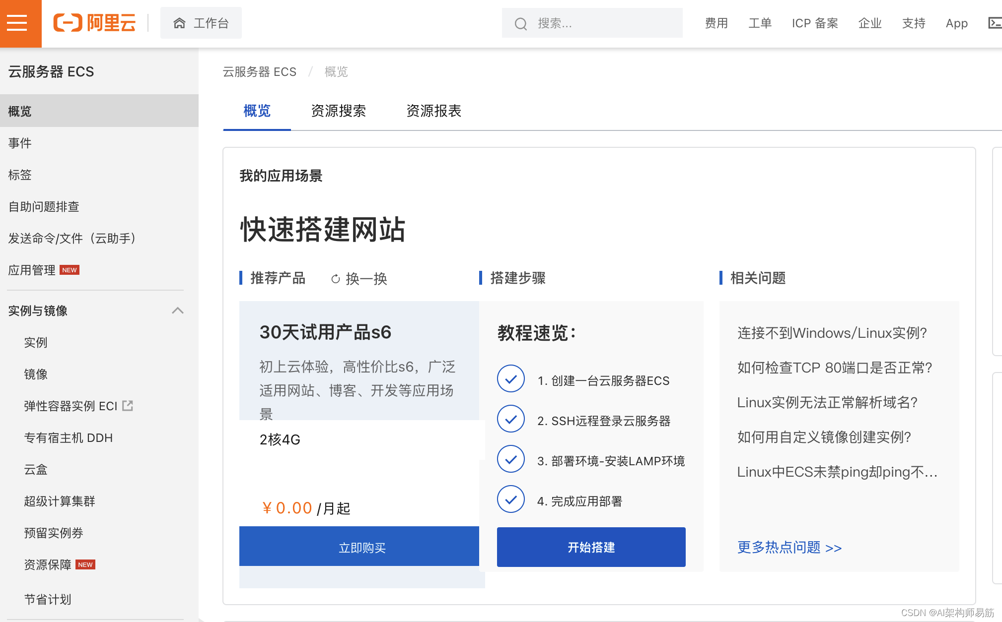Viewport: 1002px width, 622px height.
Task: Select 专有宿主机 DDH in sidebar
Action: click(x=99, y=437)
